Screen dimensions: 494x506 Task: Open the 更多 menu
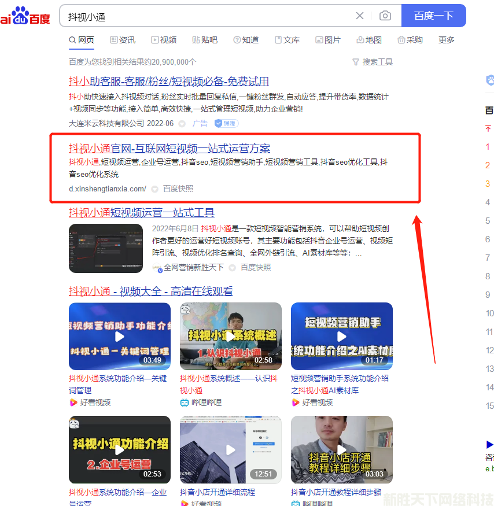click(x=447, y=40)
